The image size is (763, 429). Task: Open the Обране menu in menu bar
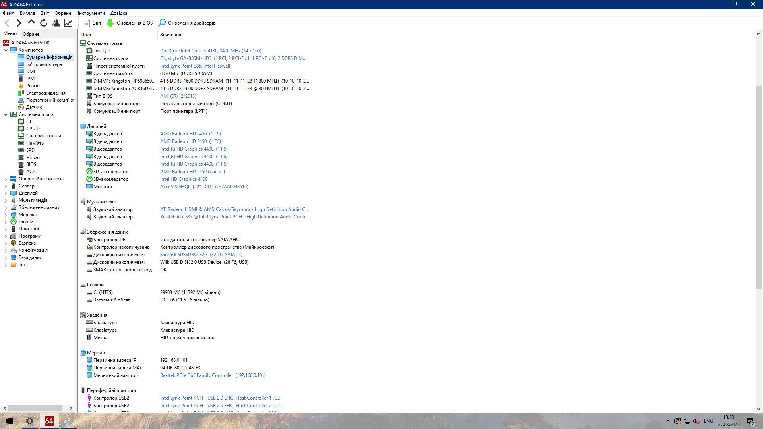63,13
